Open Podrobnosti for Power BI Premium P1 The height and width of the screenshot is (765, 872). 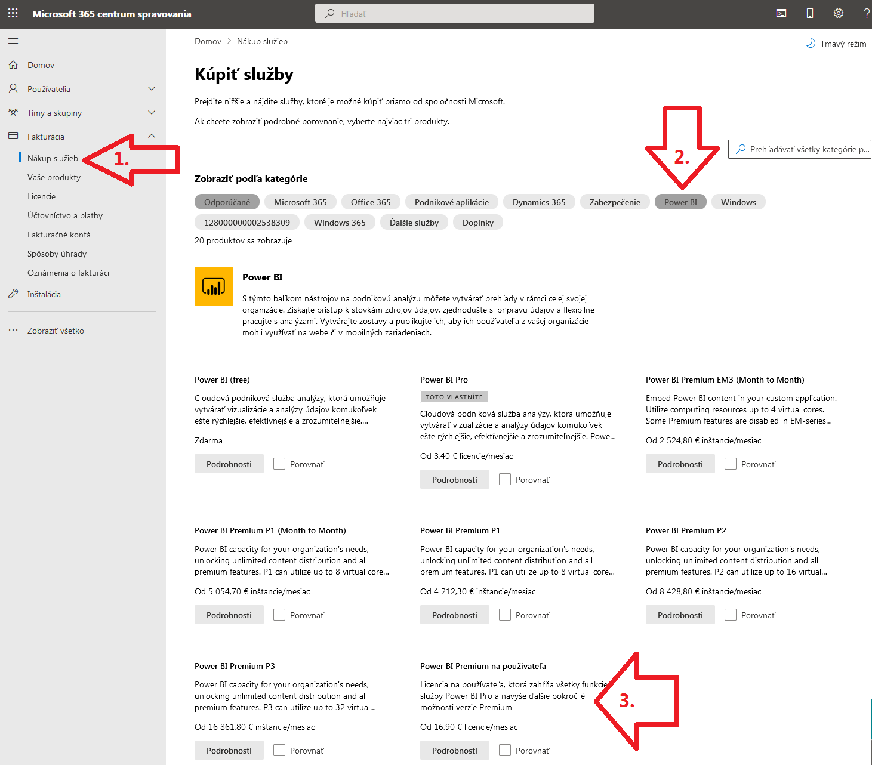coord(455,615)
